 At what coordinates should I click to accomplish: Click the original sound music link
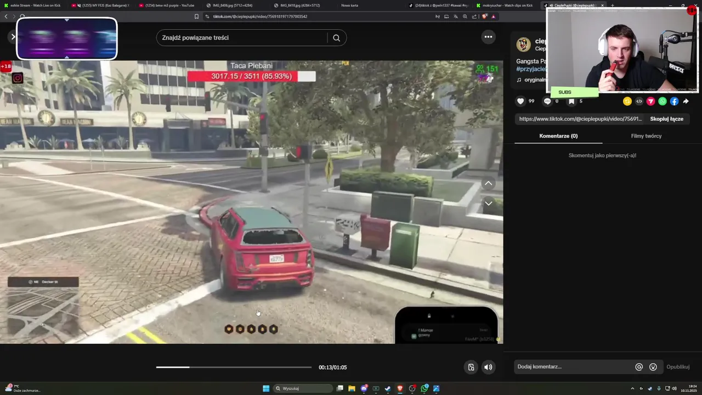point(532,80)
